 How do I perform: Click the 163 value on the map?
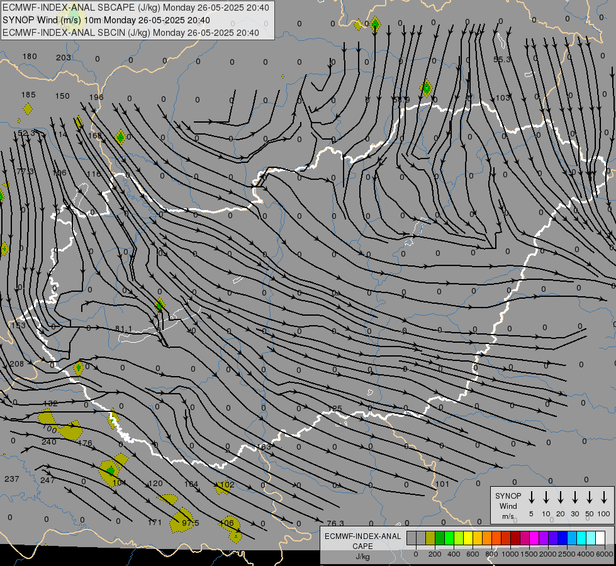264,447
